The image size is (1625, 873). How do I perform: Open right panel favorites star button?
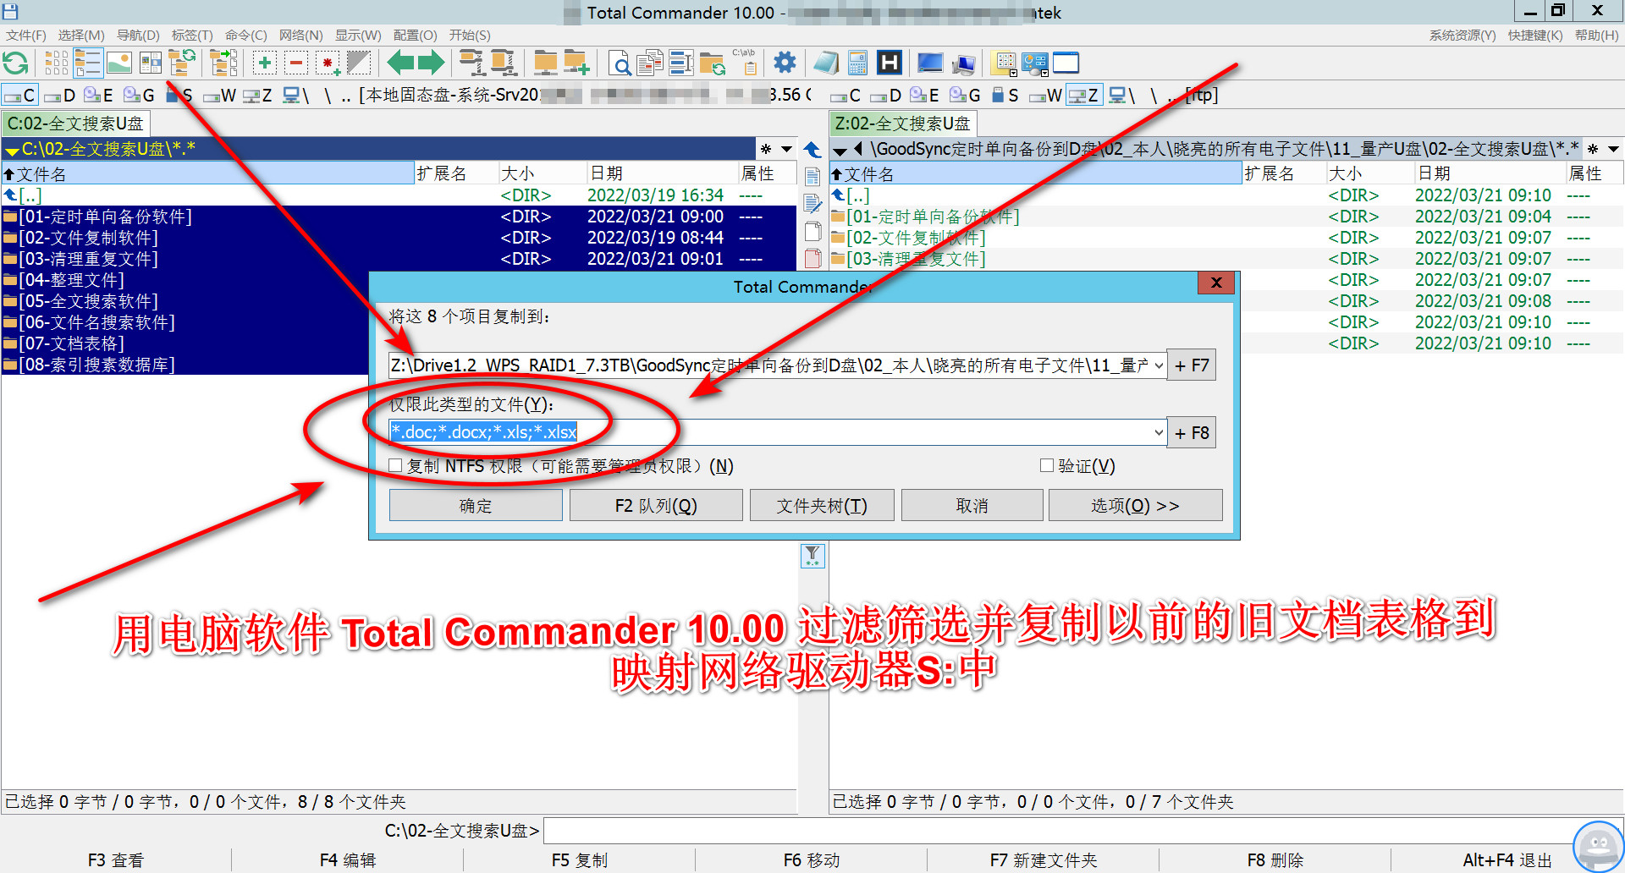pyautogui.click(x=1593, y=149)
